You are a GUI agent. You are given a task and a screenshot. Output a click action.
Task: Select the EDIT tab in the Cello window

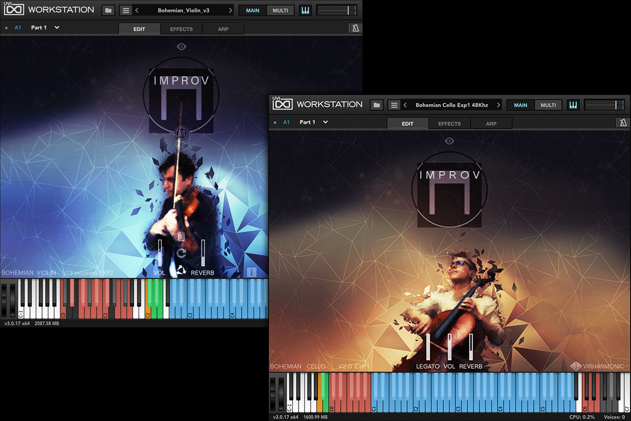(407, 124)
